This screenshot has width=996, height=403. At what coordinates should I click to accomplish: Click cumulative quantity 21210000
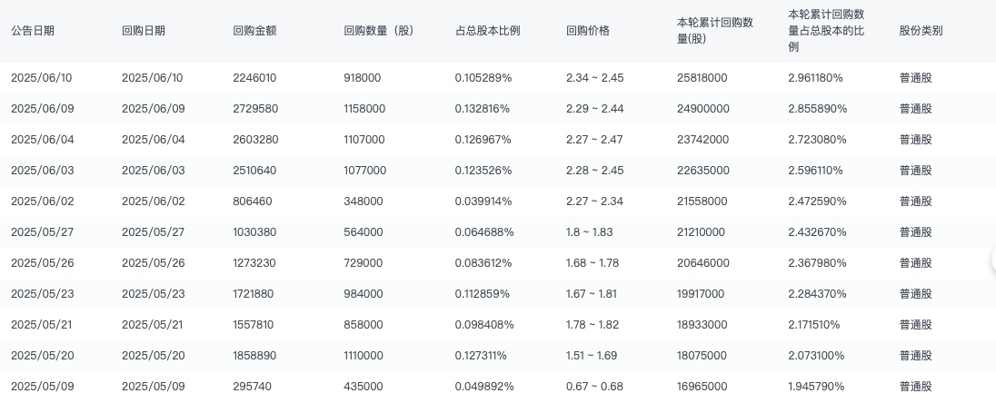[702, 232]
